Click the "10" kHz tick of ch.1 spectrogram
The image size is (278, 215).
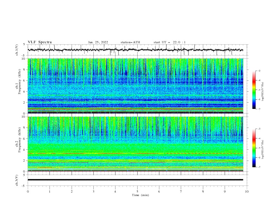[x=24, y=59]
